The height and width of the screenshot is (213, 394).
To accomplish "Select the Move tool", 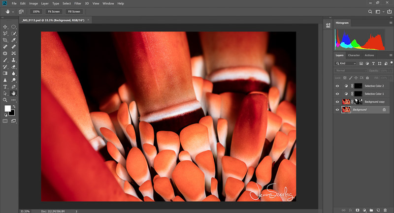I will point(5,27).
